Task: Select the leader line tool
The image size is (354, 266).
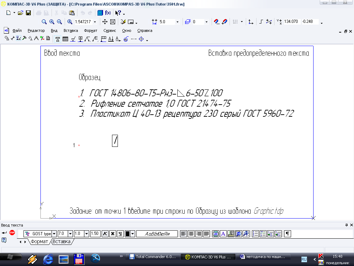Action: pos(87,39)
